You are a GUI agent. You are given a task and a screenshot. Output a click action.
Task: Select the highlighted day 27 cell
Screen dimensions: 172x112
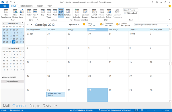click(x=97, y=95)
